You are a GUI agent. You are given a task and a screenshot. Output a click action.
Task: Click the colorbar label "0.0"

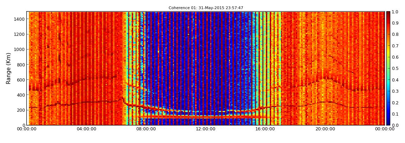395,125
